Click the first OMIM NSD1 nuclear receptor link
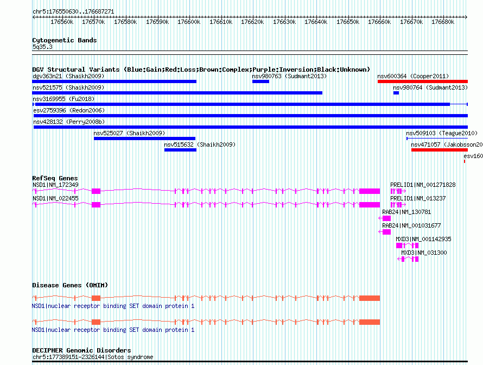Screen dimensions: 483x365 [113, 306]
